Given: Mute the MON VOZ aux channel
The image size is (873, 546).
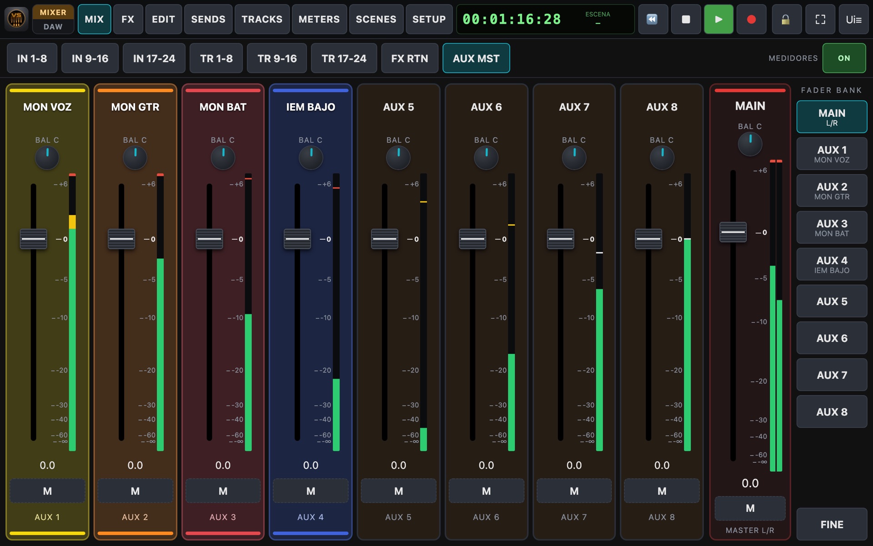Looking at the screenshot, I should [x=47, y=491].
